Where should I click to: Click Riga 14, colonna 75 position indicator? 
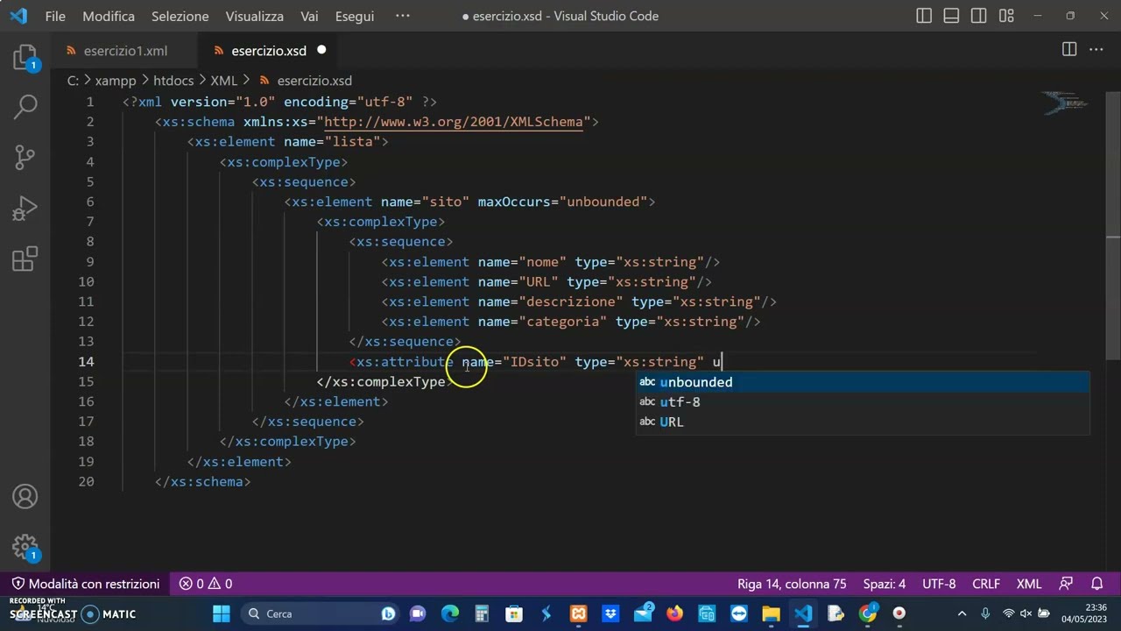[792, 584]
